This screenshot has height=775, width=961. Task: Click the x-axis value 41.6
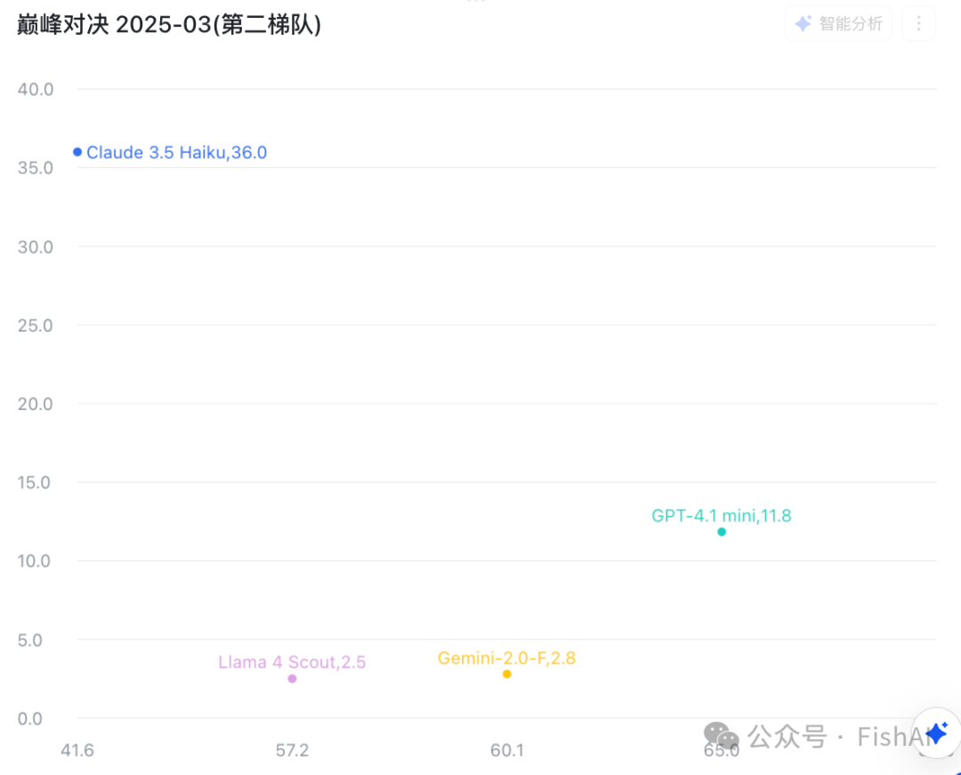(x=78, y=750)
